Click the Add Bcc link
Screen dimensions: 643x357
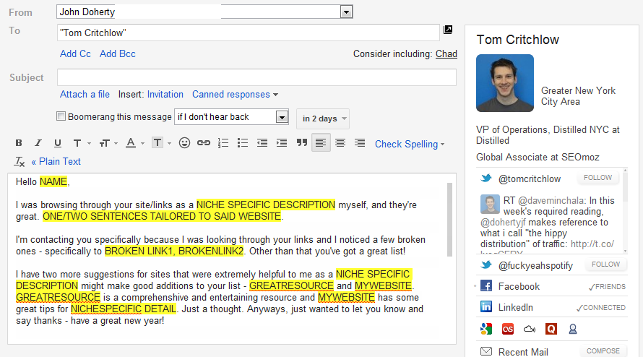coord(118,53)
